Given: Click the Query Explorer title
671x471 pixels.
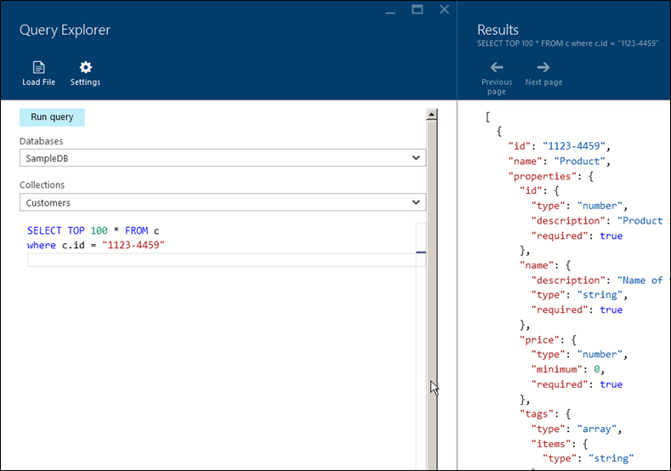Looking at the screenshot, I should [x=65, y=30].
